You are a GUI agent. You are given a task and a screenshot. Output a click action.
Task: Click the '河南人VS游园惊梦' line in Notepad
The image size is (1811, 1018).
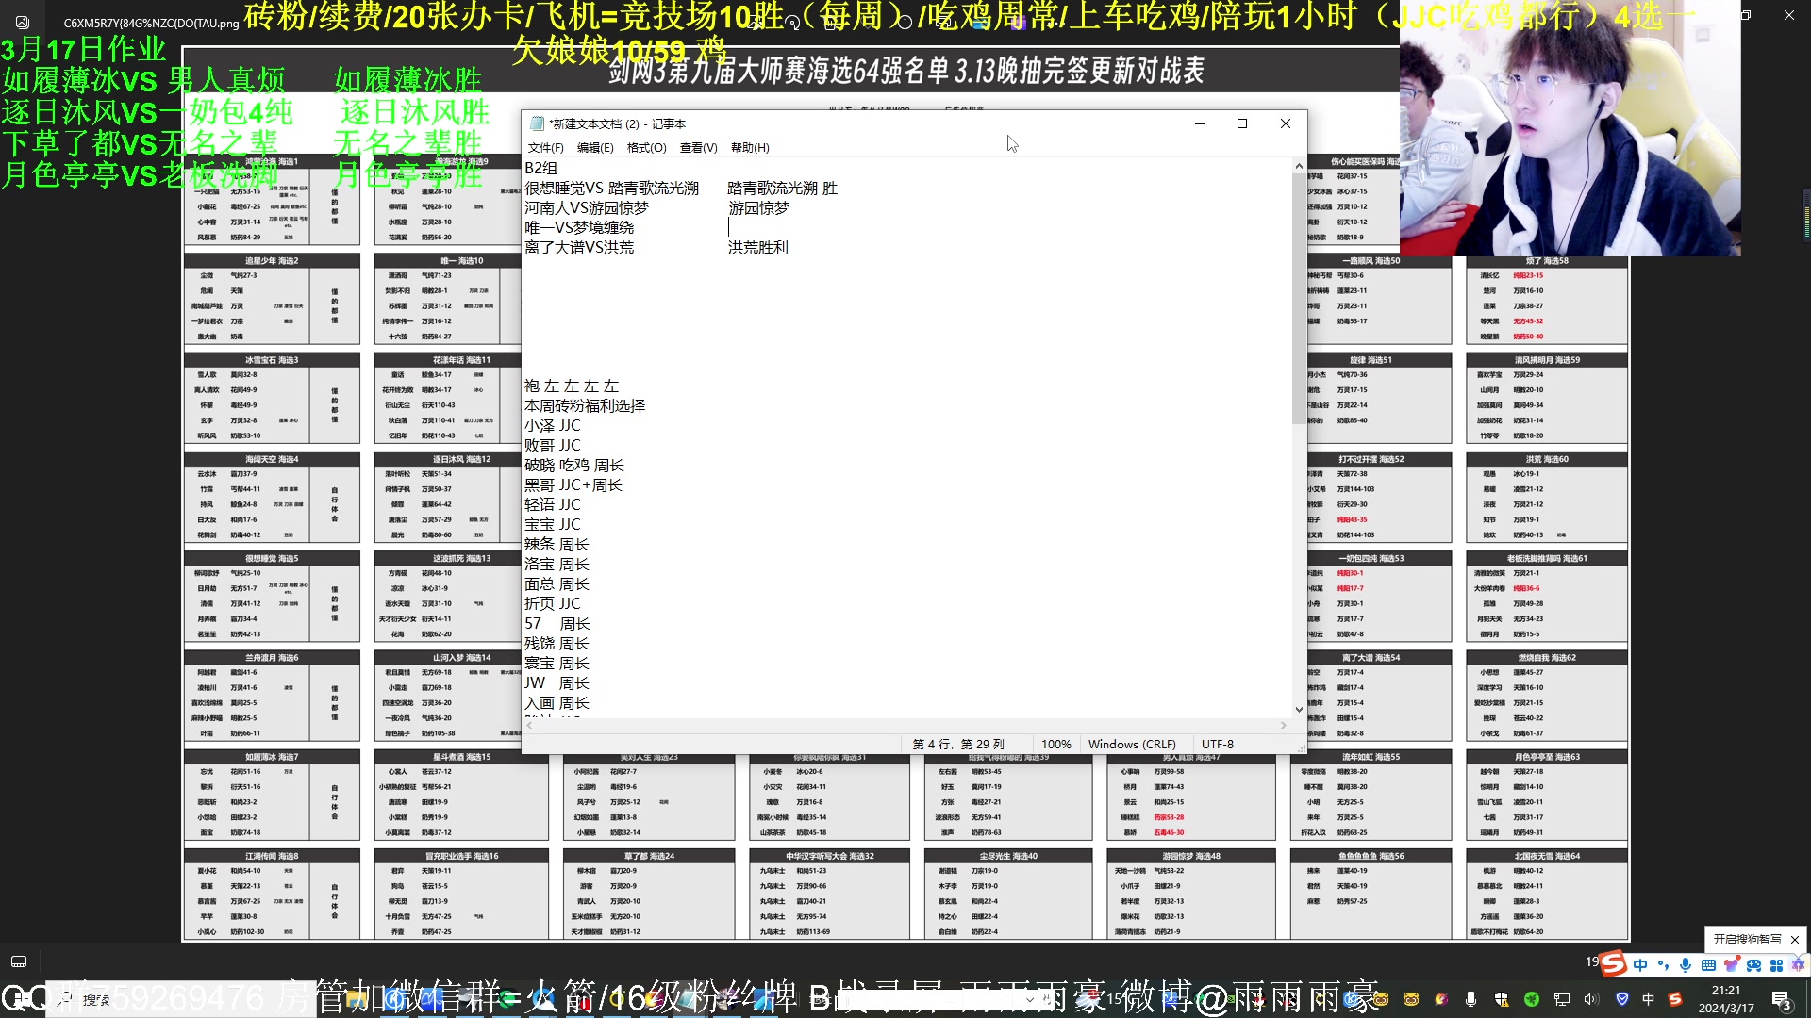[x=587, y=208]
